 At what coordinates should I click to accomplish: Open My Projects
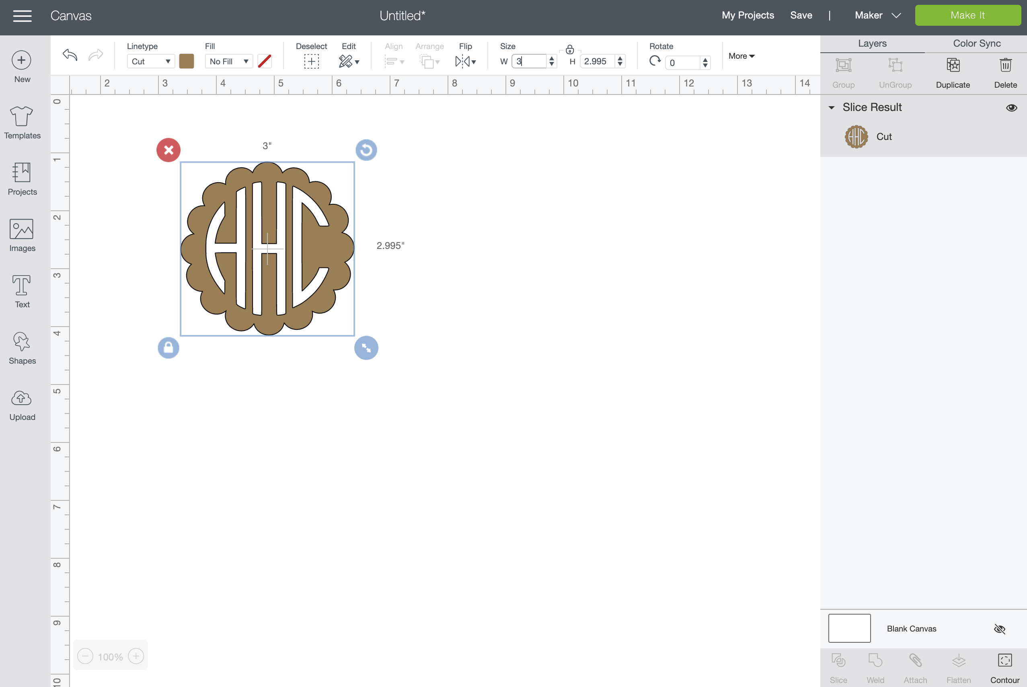point(748,15)
